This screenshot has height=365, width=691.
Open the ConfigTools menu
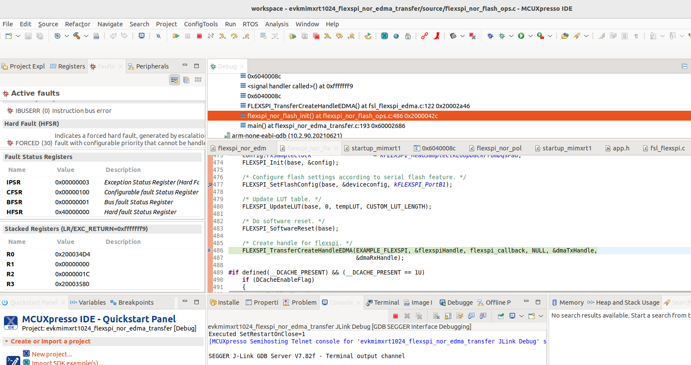200,24
